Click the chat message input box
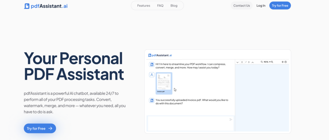Image resolution: width=329 pixels, height=140 pixels. coord(191,123)
